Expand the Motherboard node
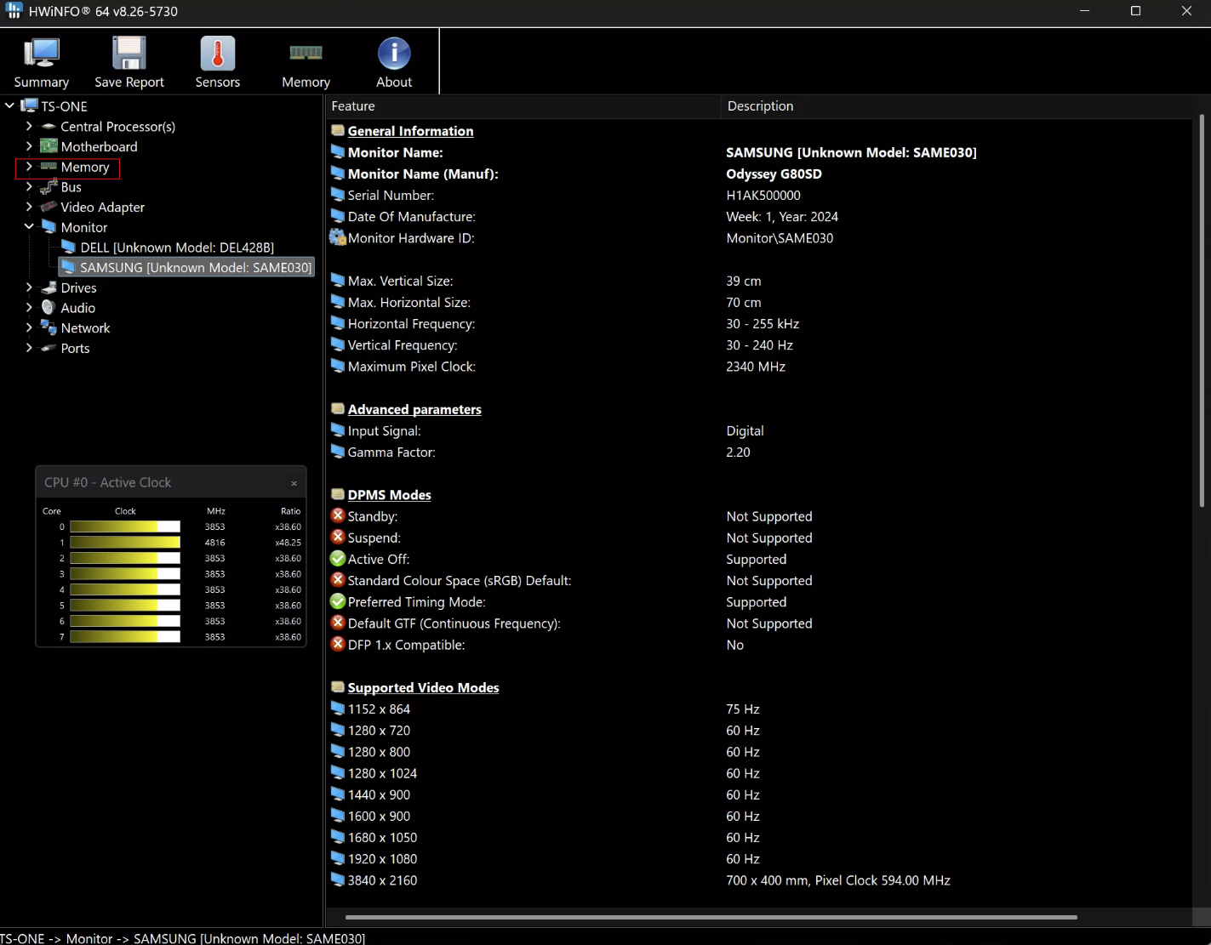This screenshot has width=1211, height=945. 29,146
